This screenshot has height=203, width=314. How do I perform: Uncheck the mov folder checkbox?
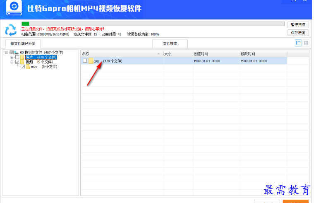click(x=23, y=67)
